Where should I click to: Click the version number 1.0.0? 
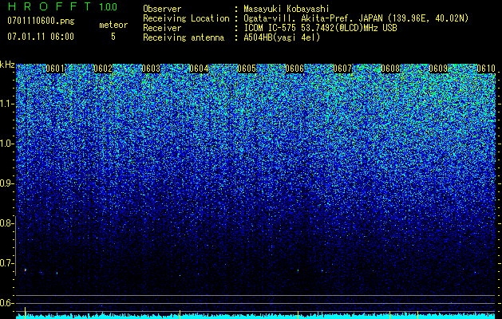[x=108, y=7]
